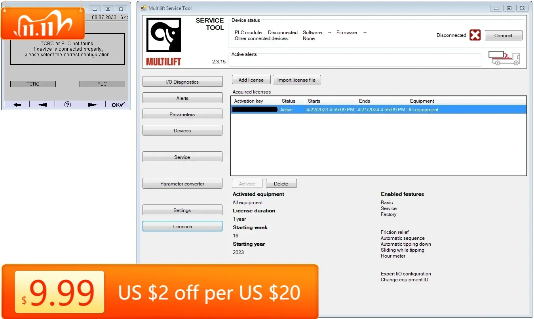Click the Multilift elephant logo
This screenshot has height=319, width=534.
click(x=163, y=35)
